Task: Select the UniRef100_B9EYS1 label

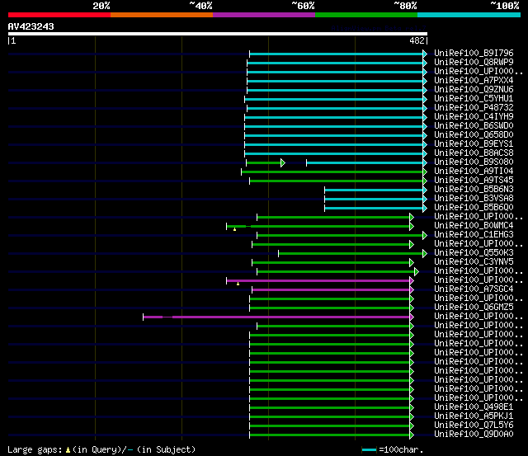Action: [x=474, y=144]
